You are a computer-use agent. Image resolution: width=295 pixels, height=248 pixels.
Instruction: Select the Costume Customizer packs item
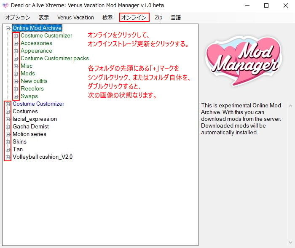(54, 58)
